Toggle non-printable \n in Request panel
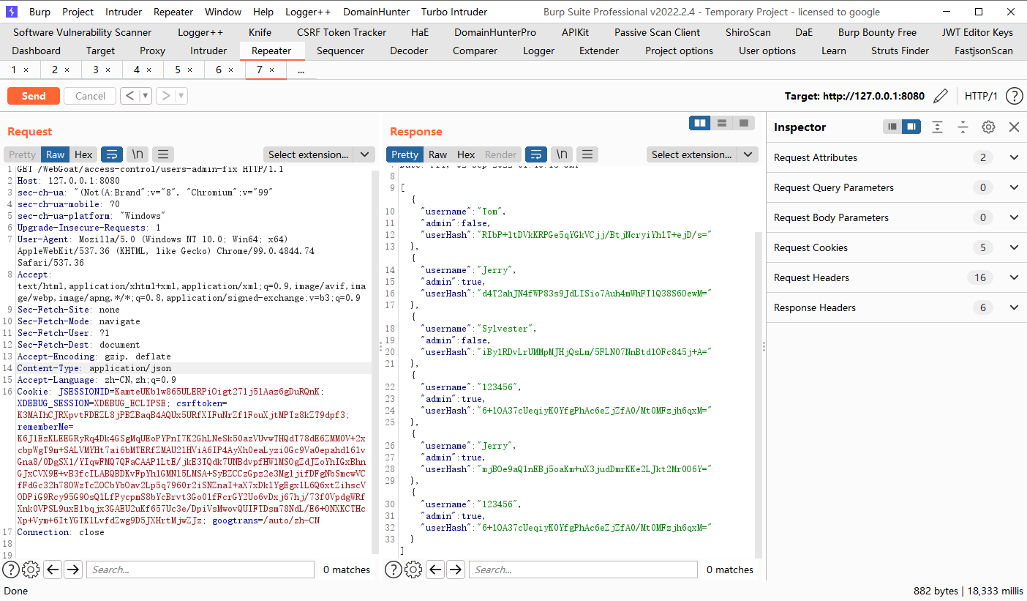 pyautogui.click(x=138, y=154)
